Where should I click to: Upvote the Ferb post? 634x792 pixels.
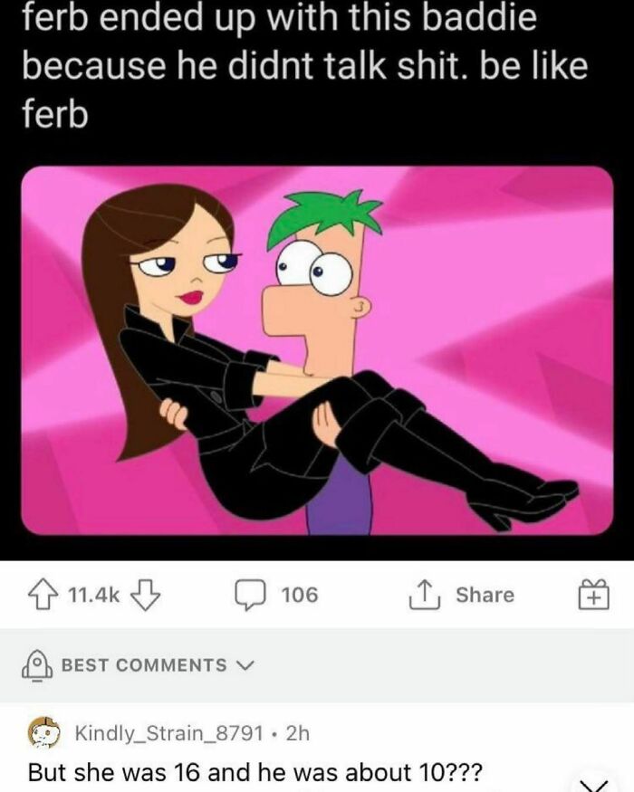coord(44,595)
